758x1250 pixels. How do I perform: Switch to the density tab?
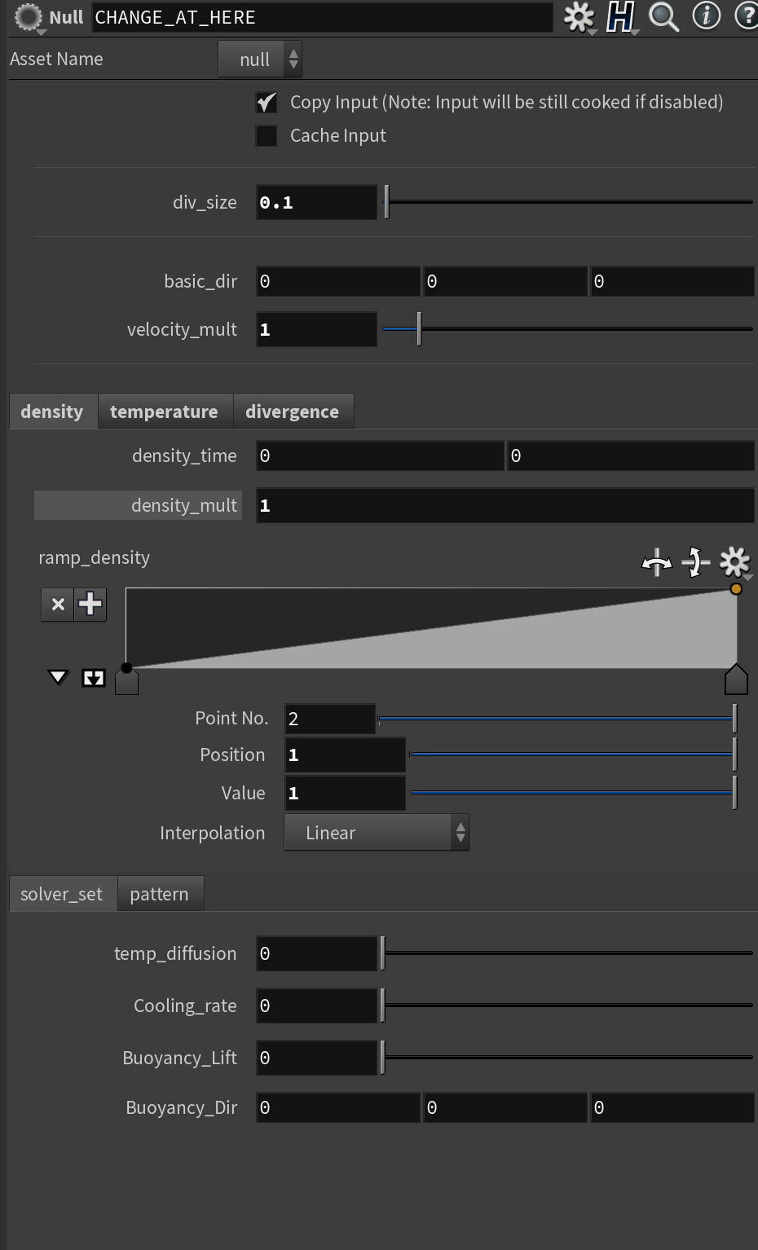[x=53, y=412]
